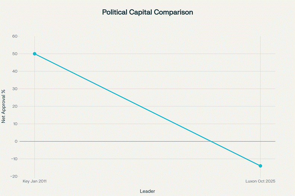This screenshot has height=196, width=295.
Task: Select the Political Capital Comparison chart title
Action: (x=147, y=12)
